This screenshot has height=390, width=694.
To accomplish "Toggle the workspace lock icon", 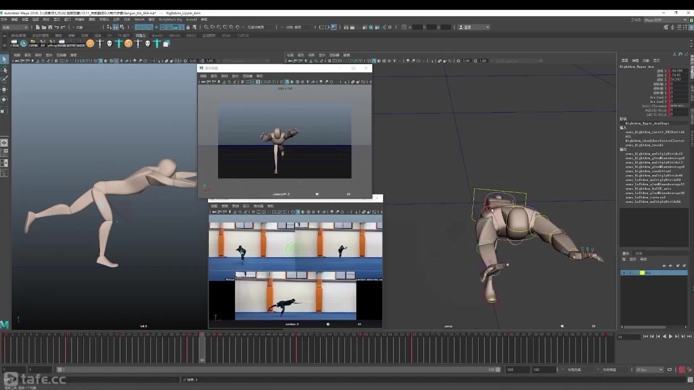I will pyautogui.click(x=691, y=20).
